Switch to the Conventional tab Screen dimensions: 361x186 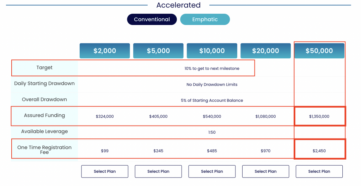152,19
